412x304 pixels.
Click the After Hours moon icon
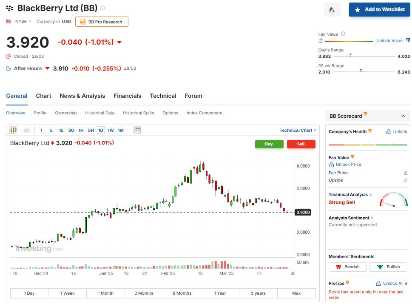[9, 68]
